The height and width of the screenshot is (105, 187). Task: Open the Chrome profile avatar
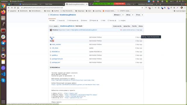click(x=182, y=8)
